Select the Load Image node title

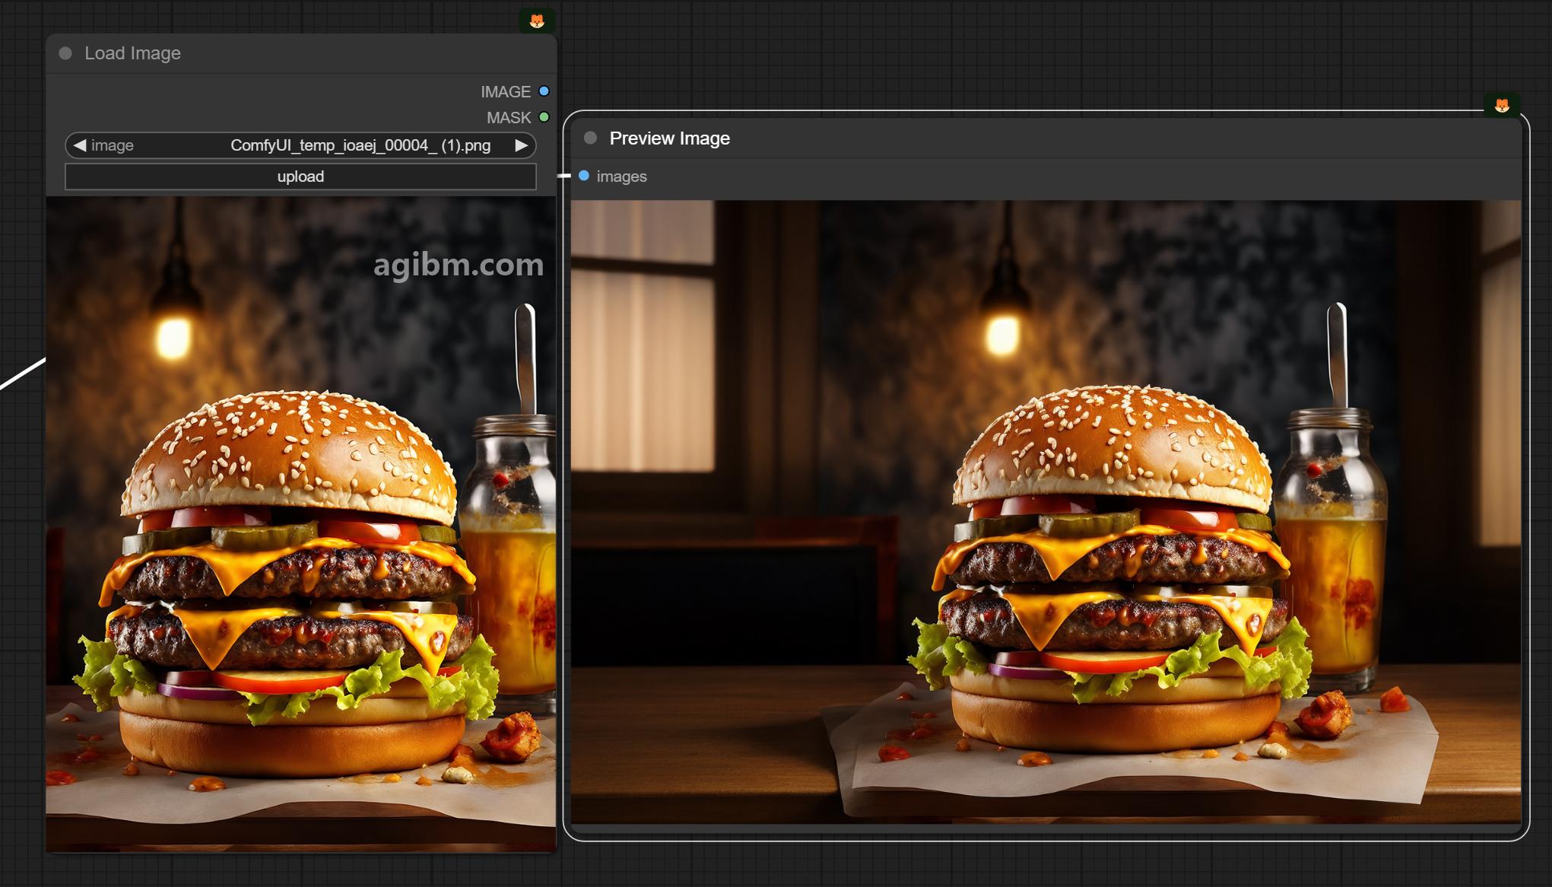pyautogui.click(x=132, y=53)
